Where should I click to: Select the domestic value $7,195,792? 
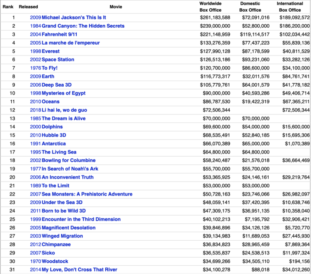pyautogui.click(x=257, y=219)
